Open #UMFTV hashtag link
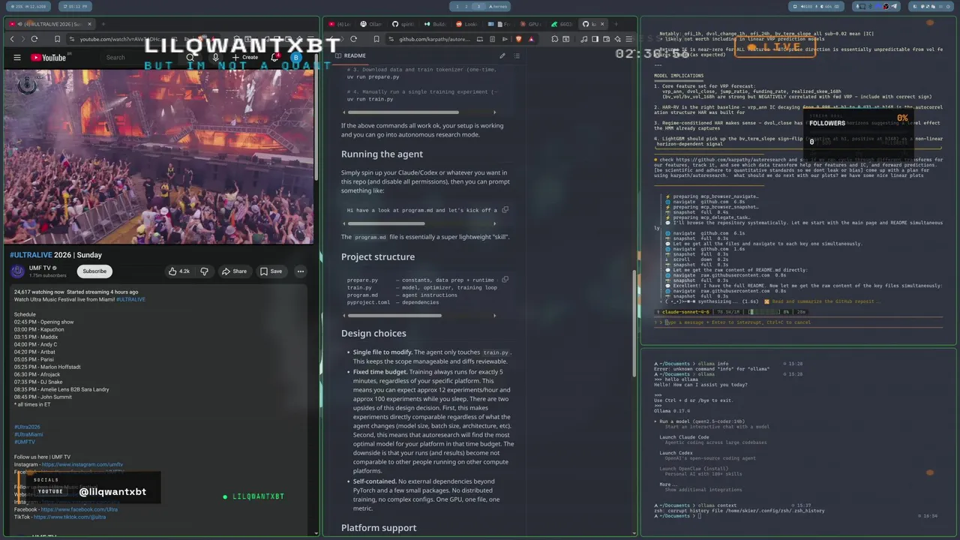 point(25,442)
